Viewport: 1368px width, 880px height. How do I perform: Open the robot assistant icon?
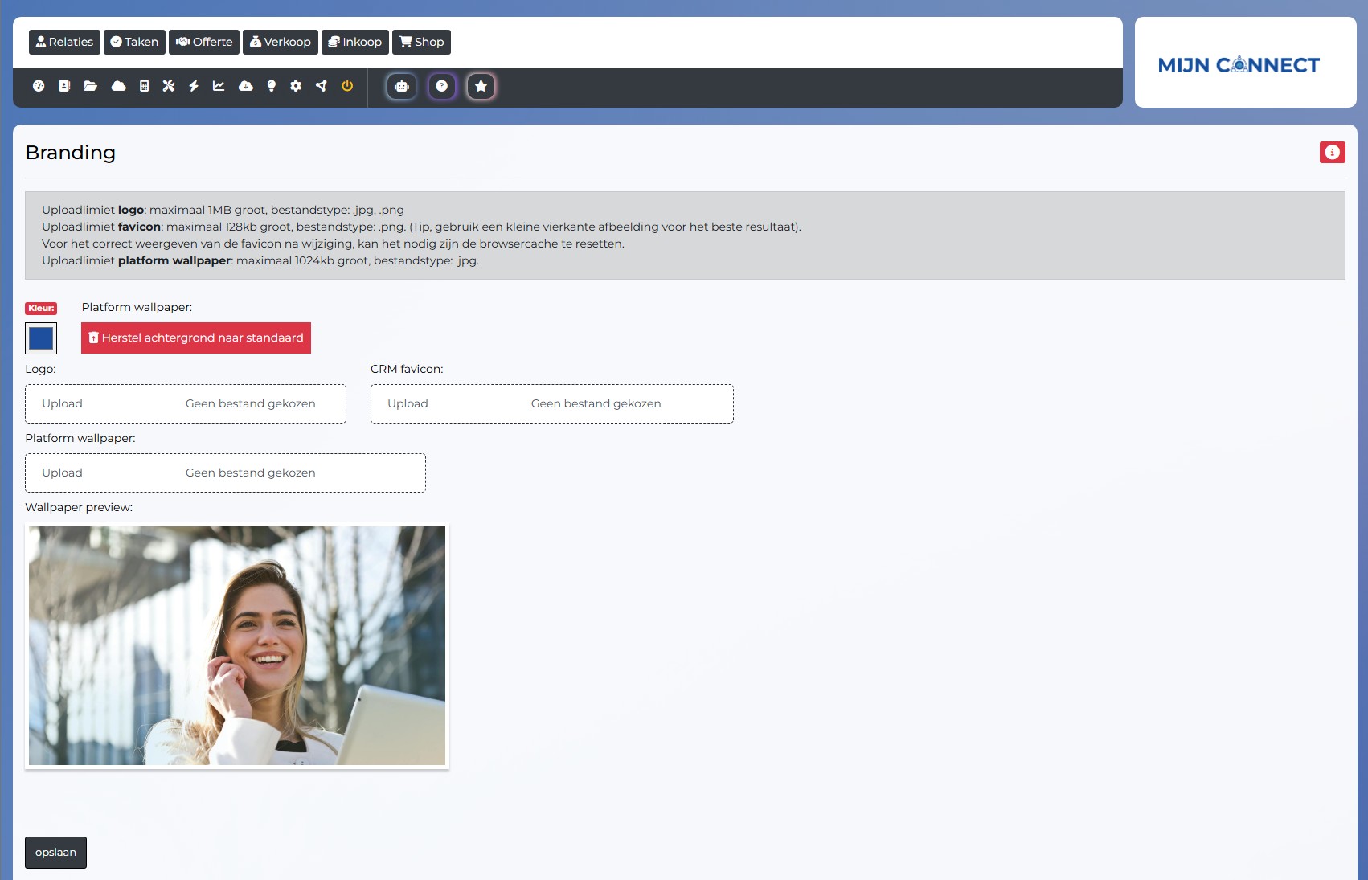tap(401, 86)
